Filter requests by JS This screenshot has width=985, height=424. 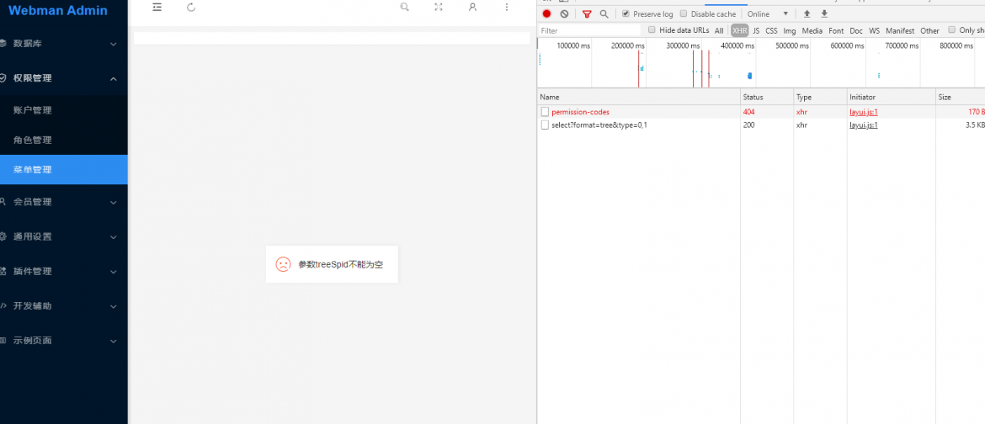756,31
